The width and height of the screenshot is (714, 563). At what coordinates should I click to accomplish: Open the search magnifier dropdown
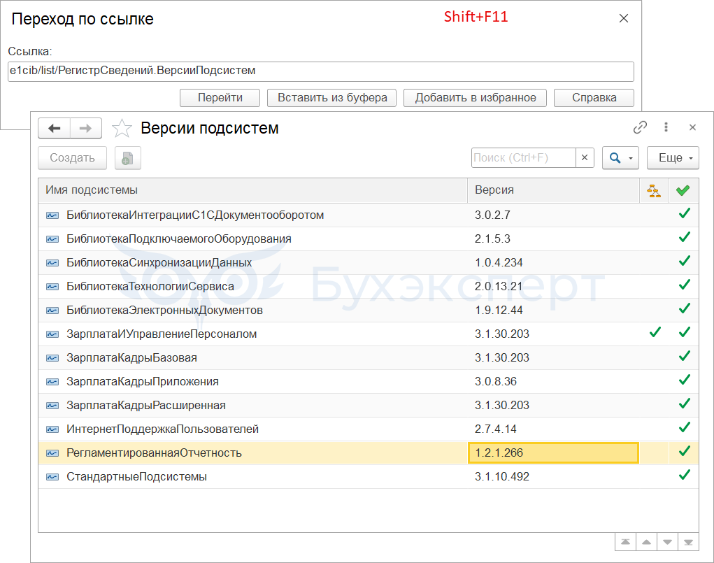pyautogui.click(x=621, y=158)
